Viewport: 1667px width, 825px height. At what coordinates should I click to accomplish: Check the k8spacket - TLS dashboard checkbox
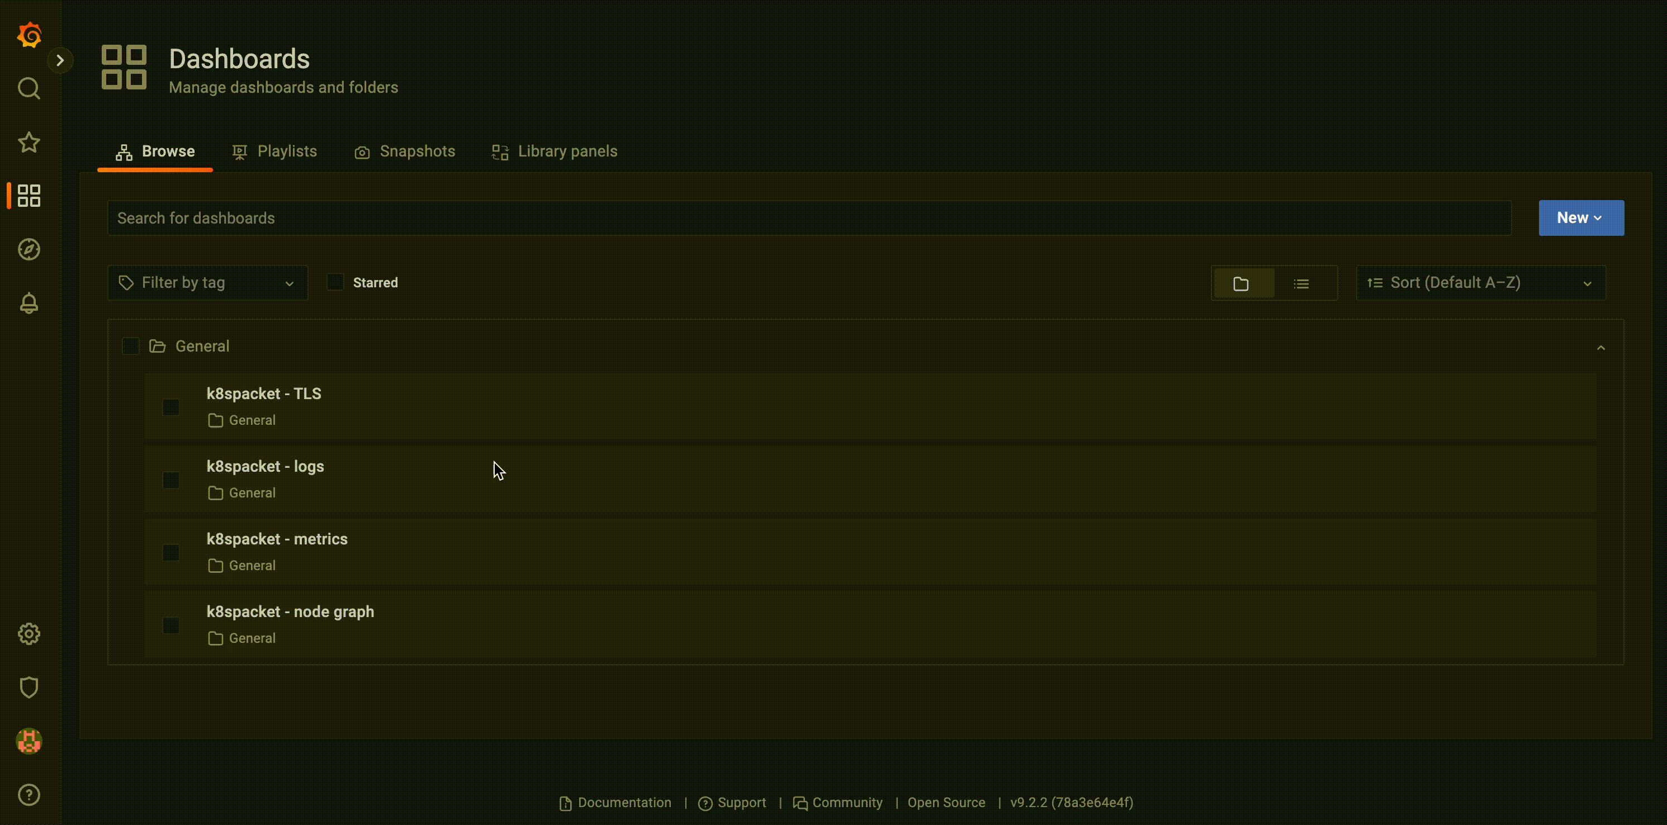(x=171, y=407)
